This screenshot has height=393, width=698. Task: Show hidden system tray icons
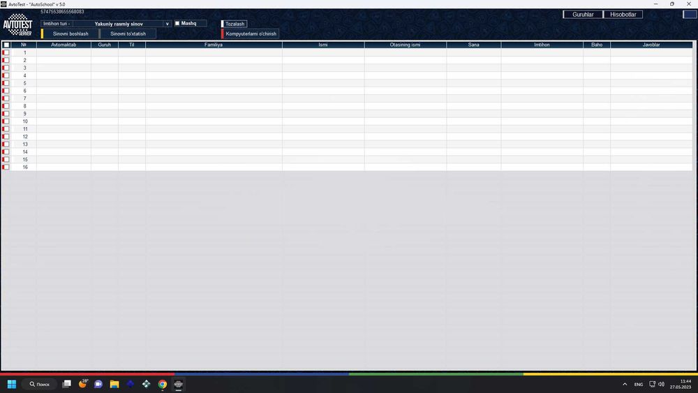click(625, 384)
